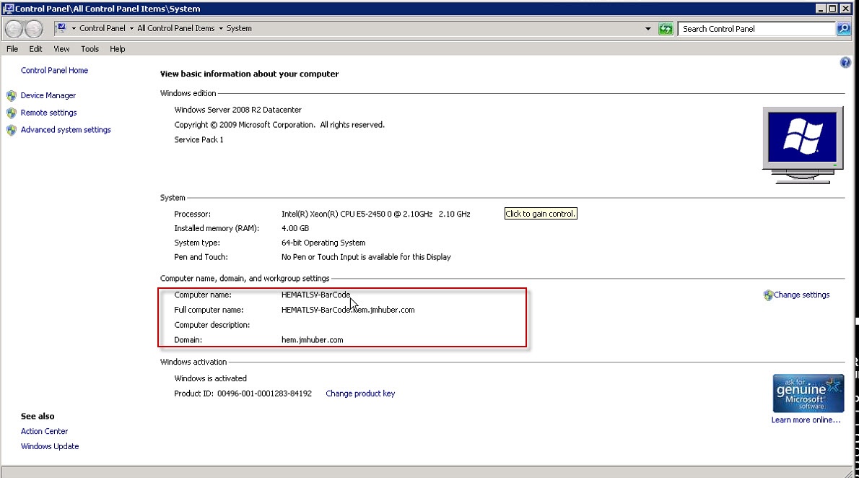This screenshot has height=478, width=859.
Task: Go to Control Panel Home
Action: (54, 70)
